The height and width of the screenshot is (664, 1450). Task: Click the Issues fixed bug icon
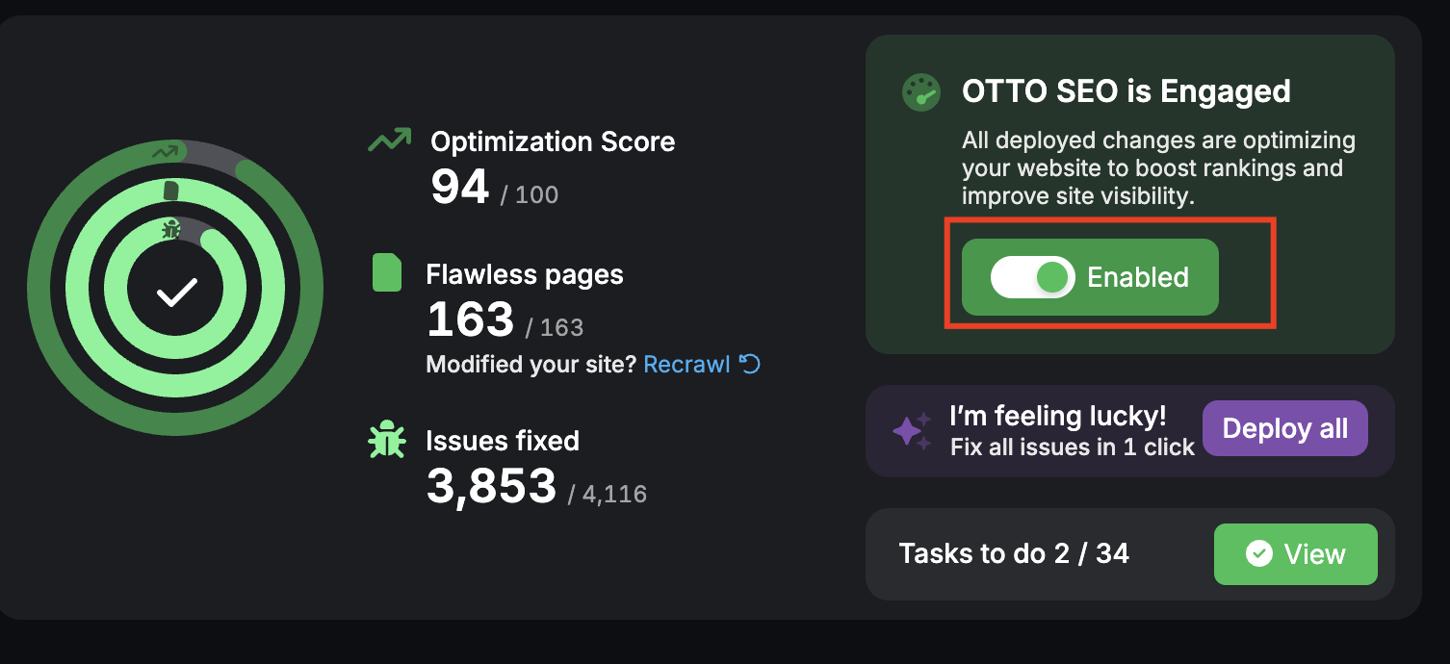click(386, 439)
